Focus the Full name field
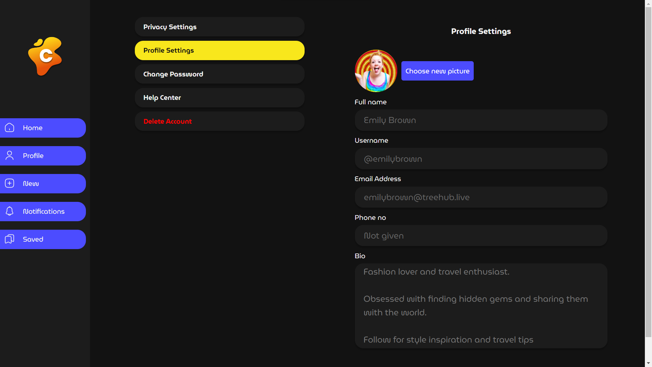The height and width of the screenshot is (367, 652). [481, 120]
